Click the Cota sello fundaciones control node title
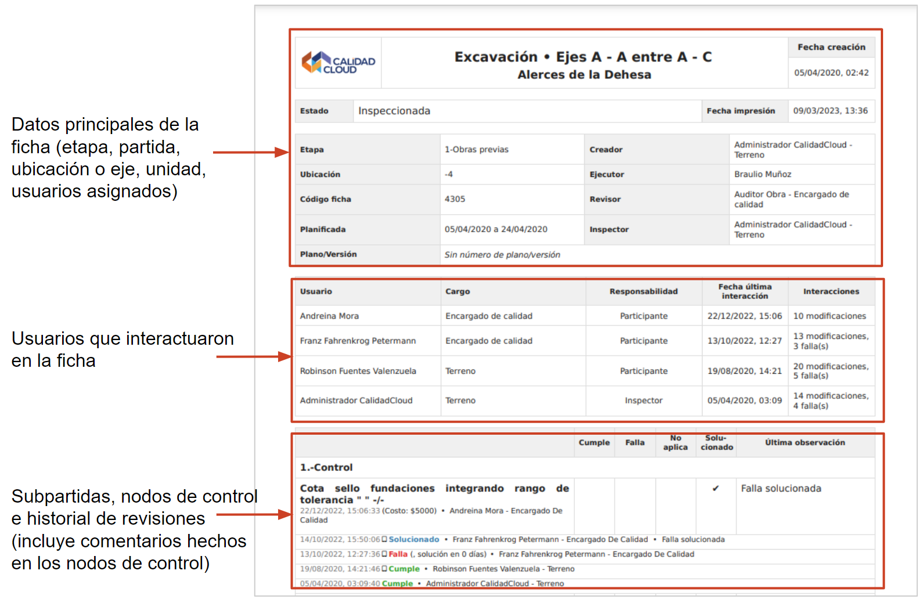The width and height of the screenshot is (922, 603). click(434, 494)
